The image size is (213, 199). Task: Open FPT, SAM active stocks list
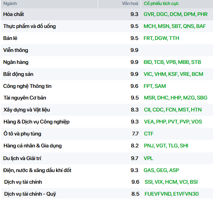point(155,86)
